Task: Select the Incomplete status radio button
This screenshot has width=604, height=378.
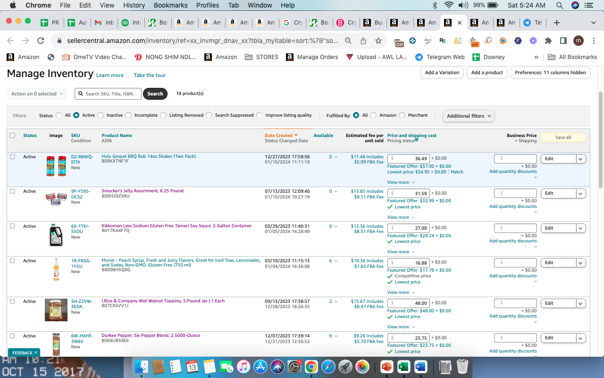Action: [x=128, y=115]
